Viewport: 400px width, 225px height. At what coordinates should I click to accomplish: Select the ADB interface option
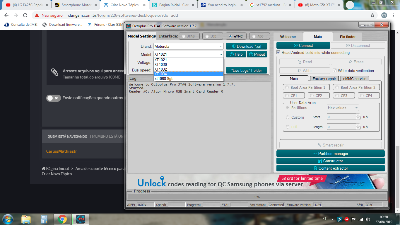click(259, 36)
